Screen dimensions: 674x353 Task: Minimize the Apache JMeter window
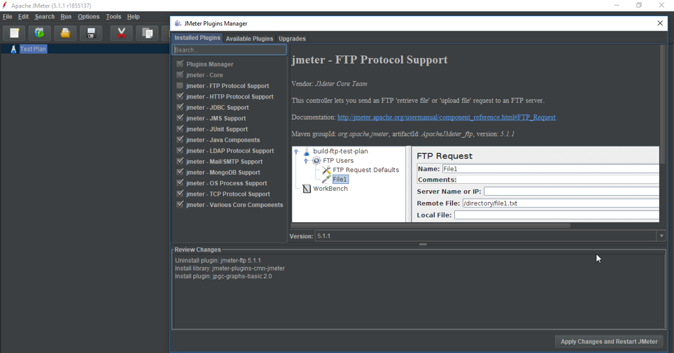point(617,5)
